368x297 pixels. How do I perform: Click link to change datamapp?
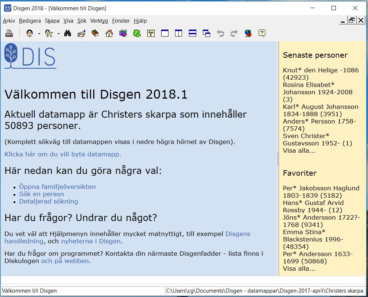tap(62, 154)
